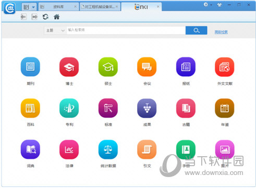Maximize the E-Study window
Image resolution: width=256 pixels, height=188 pixels.
point(239,5)
